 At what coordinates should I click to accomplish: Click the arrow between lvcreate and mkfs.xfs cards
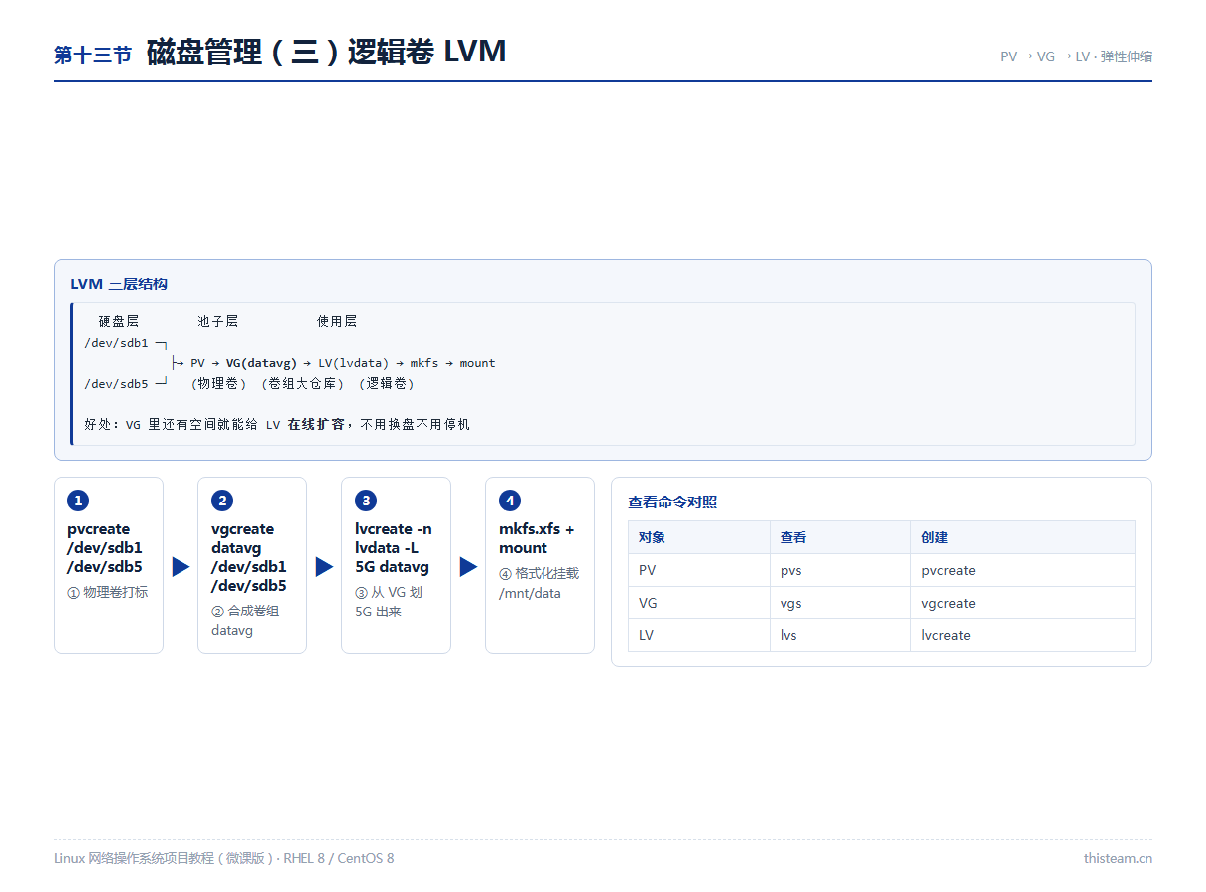468,566
